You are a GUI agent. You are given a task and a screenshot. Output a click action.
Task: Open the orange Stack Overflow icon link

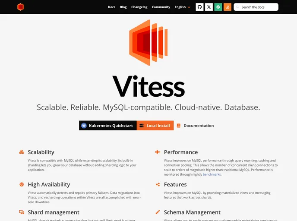227,7
